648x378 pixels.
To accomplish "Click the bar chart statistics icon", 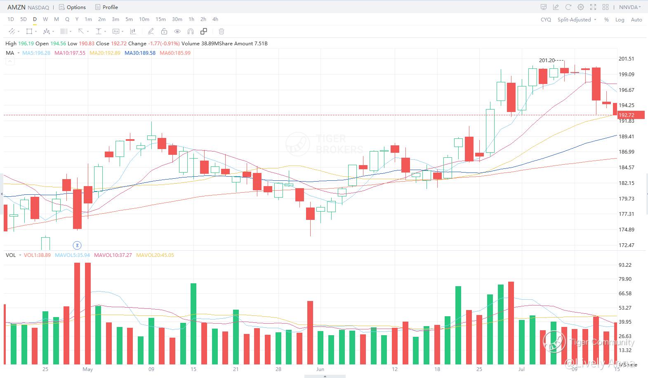I will 133,31.
